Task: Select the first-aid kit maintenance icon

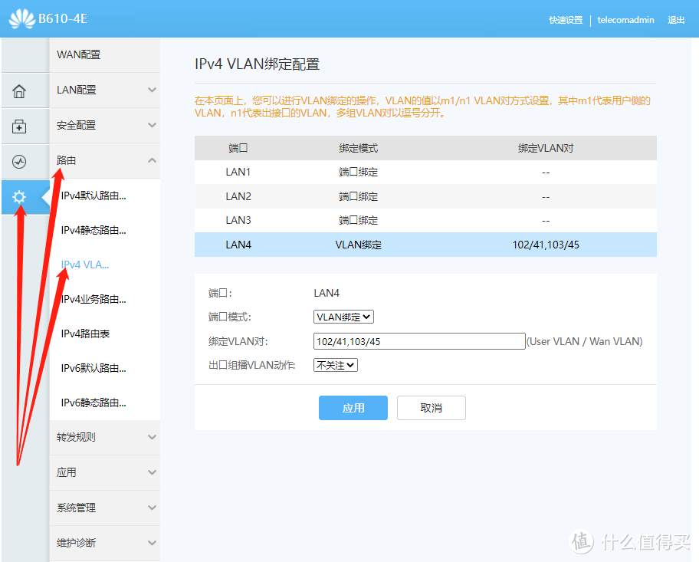Action: coord(21,126)
